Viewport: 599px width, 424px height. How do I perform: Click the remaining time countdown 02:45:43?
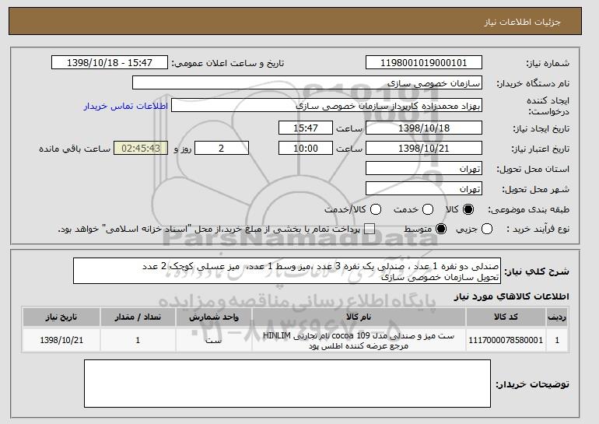pos(141,149)
